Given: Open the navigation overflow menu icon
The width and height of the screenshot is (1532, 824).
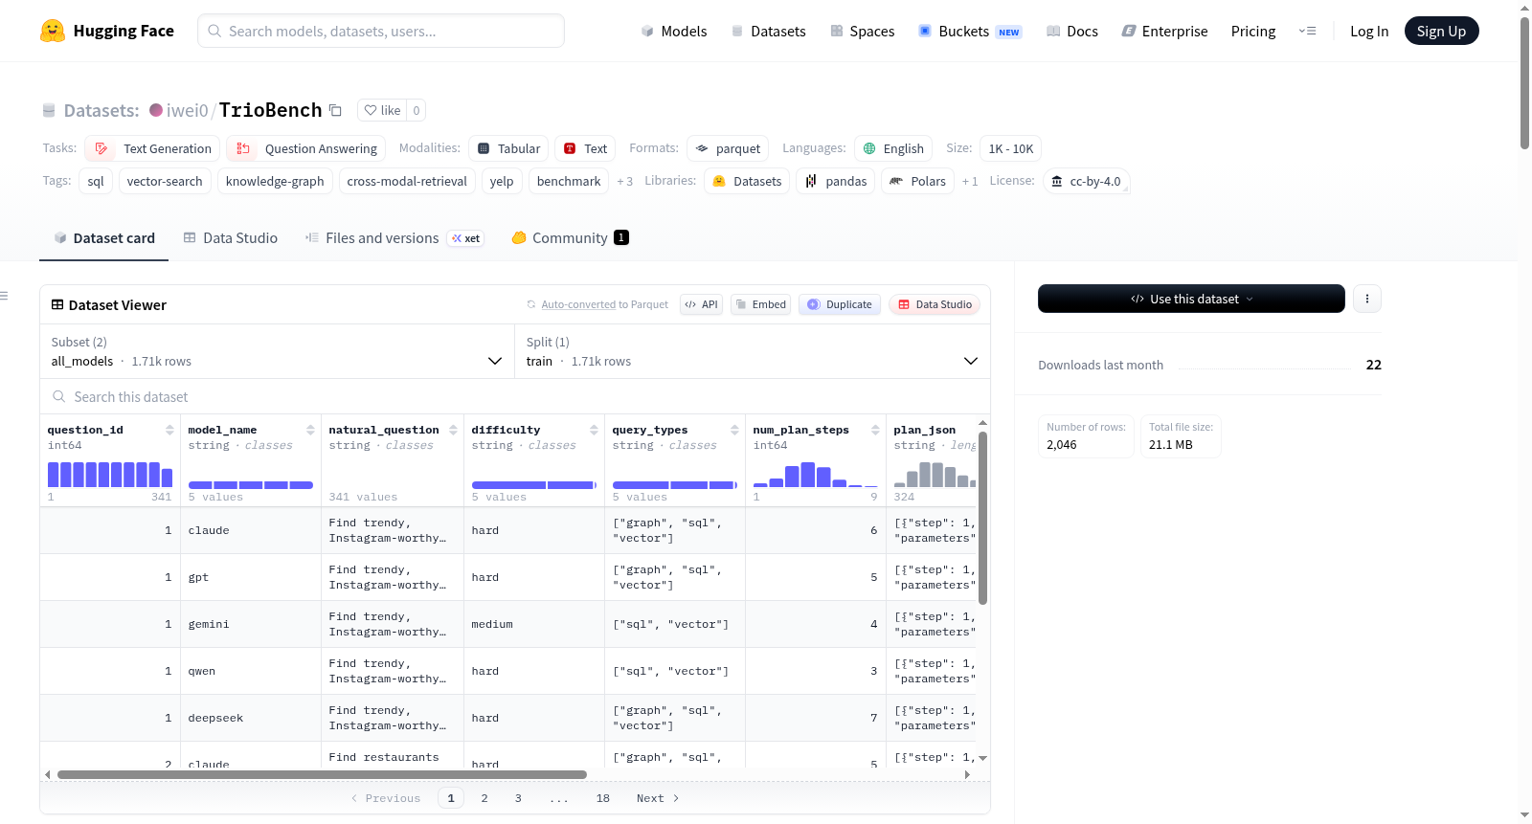Looking at the screenshot, I should coord(1307,32).
